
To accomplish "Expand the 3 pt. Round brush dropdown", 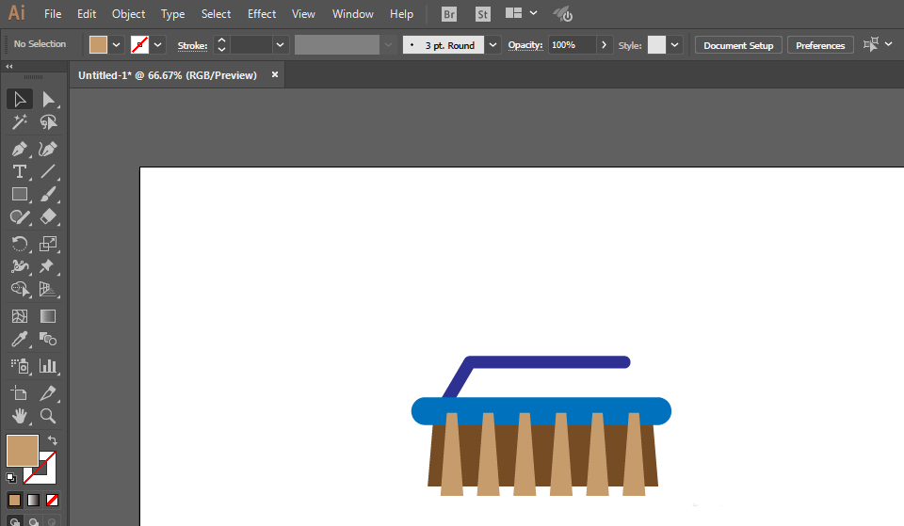I will click(x=493, y=45).
